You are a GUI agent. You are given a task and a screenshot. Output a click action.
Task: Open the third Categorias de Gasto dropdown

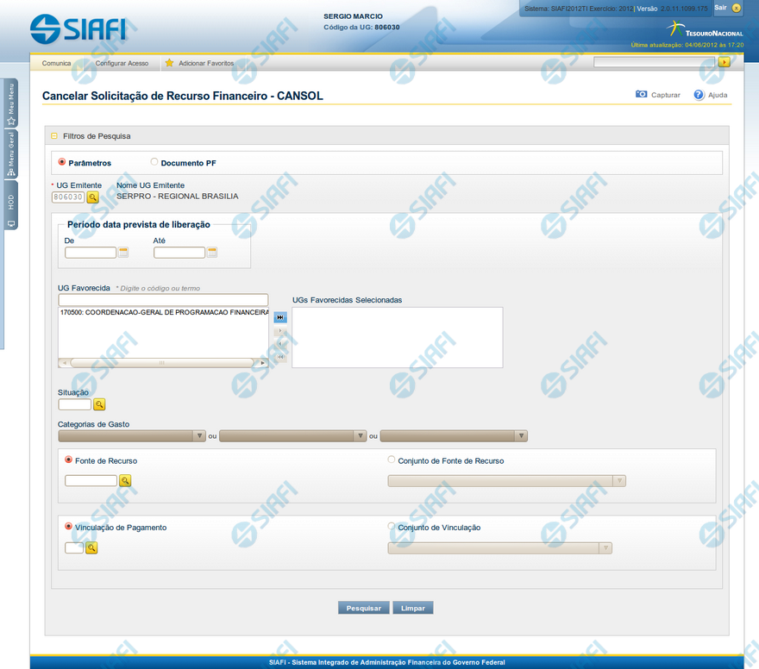454,436
